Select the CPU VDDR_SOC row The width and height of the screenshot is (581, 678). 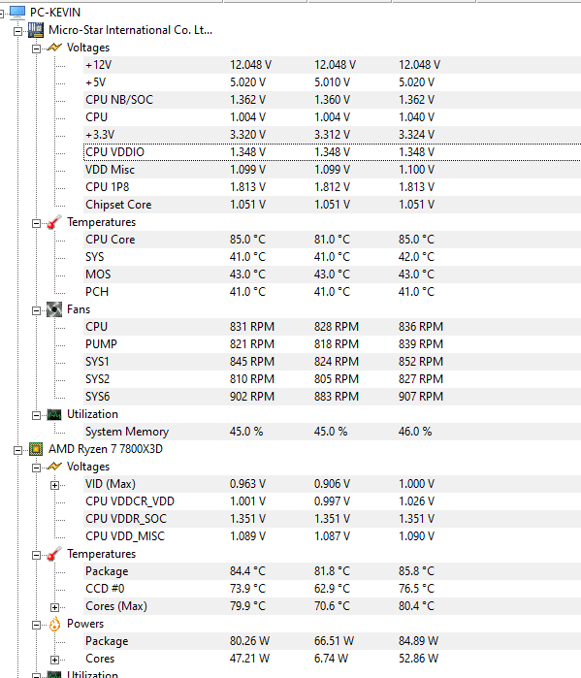click(x=332, y=519)
